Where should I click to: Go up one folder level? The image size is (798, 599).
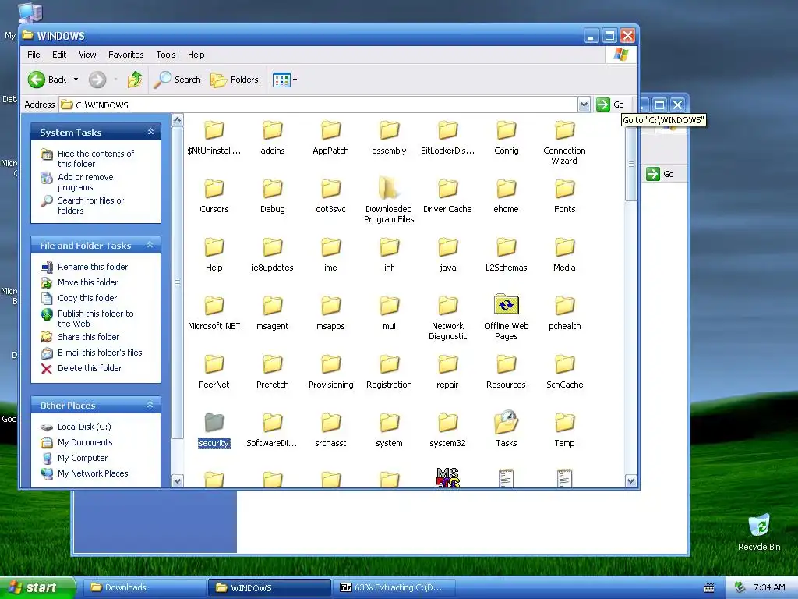135,80
